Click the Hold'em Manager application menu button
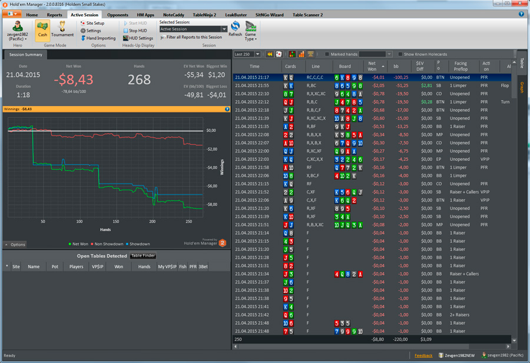The image size is (530, 363). coord(12,14)
